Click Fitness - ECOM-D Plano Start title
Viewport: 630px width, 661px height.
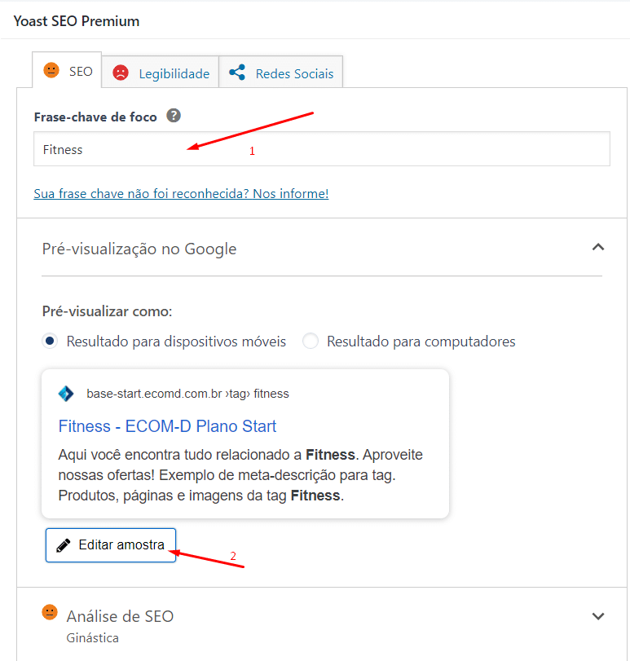(x=167, y=426)
